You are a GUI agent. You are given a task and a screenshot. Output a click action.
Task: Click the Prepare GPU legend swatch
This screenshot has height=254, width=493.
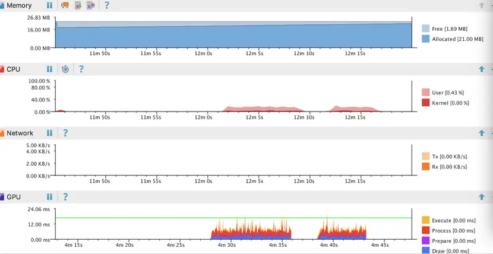425,240
